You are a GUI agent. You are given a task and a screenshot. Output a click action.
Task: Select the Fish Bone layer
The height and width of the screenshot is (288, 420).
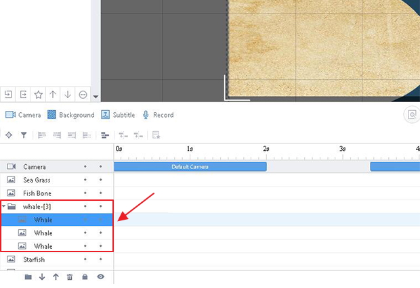tap(57, 193)
